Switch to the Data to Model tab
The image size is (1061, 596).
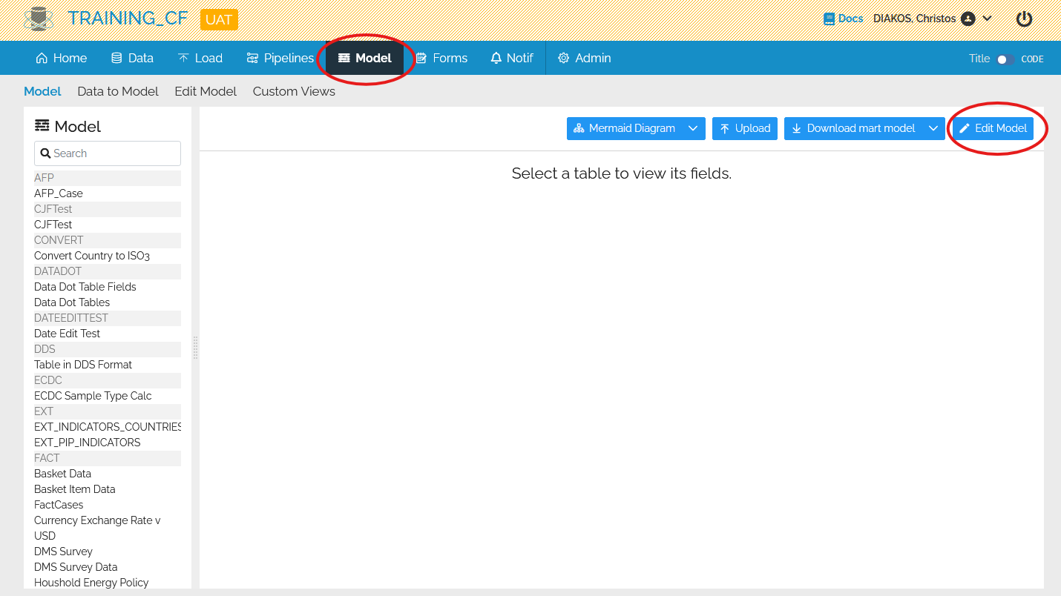tap(118, 91)
